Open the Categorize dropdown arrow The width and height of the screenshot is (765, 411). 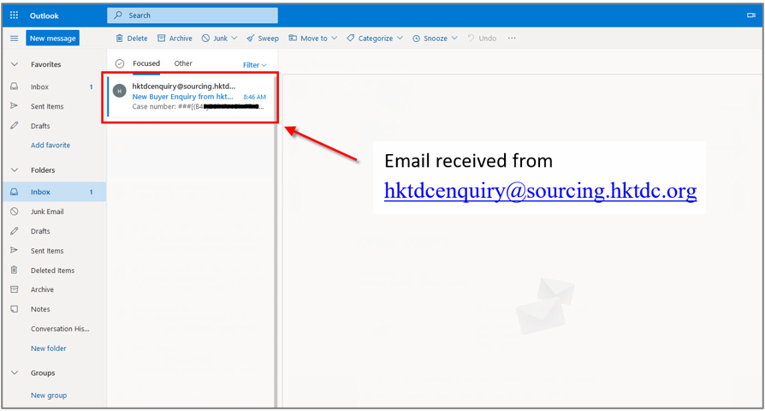coord(400,38)
